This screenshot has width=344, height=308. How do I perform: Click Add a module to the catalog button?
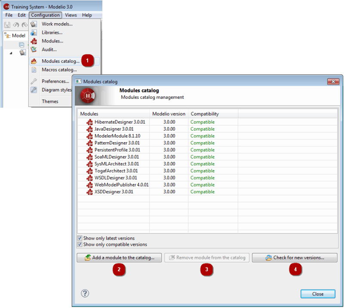point(119,258)
